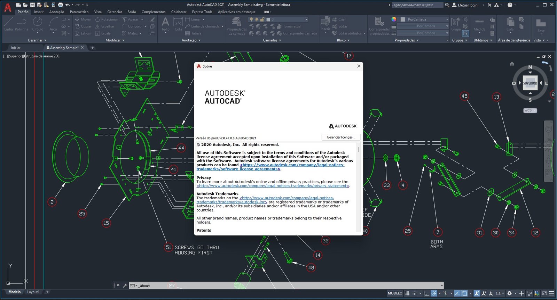Expand the Propriedades panel

pyautogui.click(x=407, y=40)
